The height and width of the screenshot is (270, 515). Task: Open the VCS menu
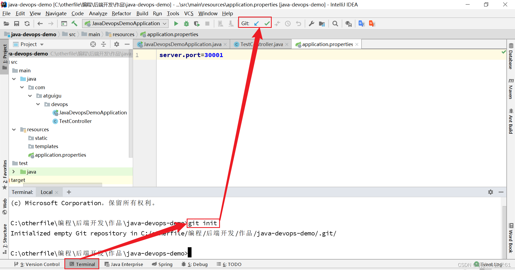[189, 13]
